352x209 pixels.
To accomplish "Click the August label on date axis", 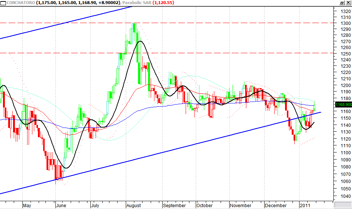I will [134, 205].
